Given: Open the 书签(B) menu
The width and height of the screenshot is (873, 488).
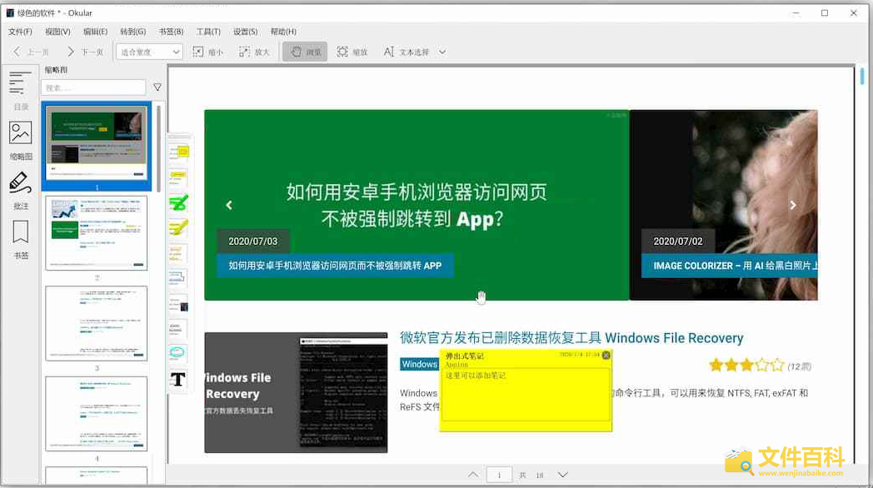Looking at the screenshot, I should 171,32.
